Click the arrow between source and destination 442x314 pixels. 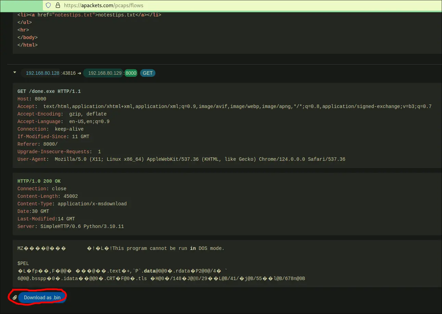(79, 73)
